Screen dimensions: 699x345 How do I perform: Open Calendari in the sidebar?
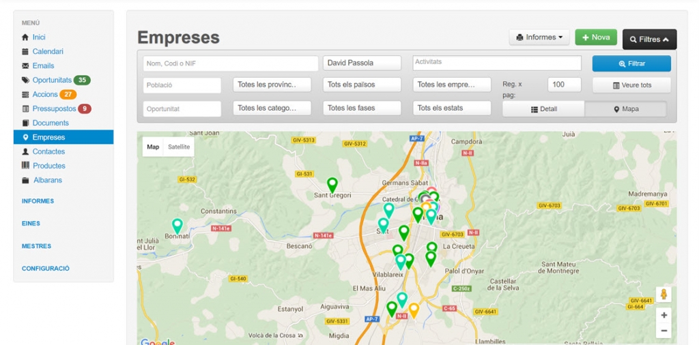[x=48, y=51]
